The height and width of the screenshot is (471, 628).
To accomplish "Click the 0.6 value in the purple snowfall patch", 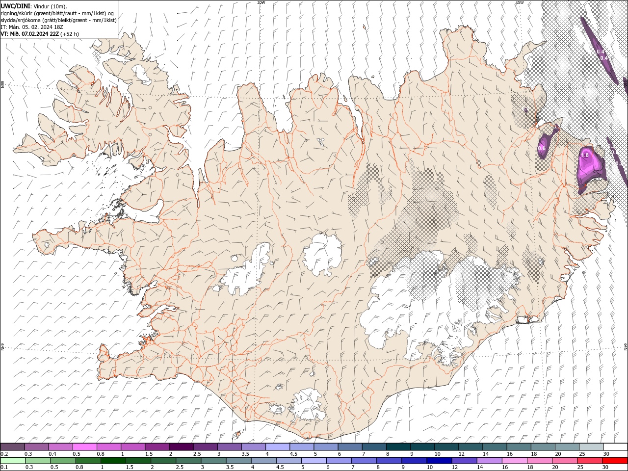I will point(542,148).
